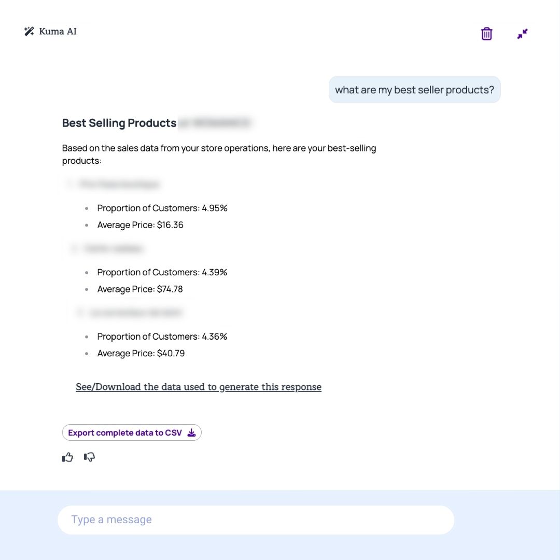Click the intro sentence about sales data
Viewport: 560px width, 560px height.
click(x=219, y=155)
